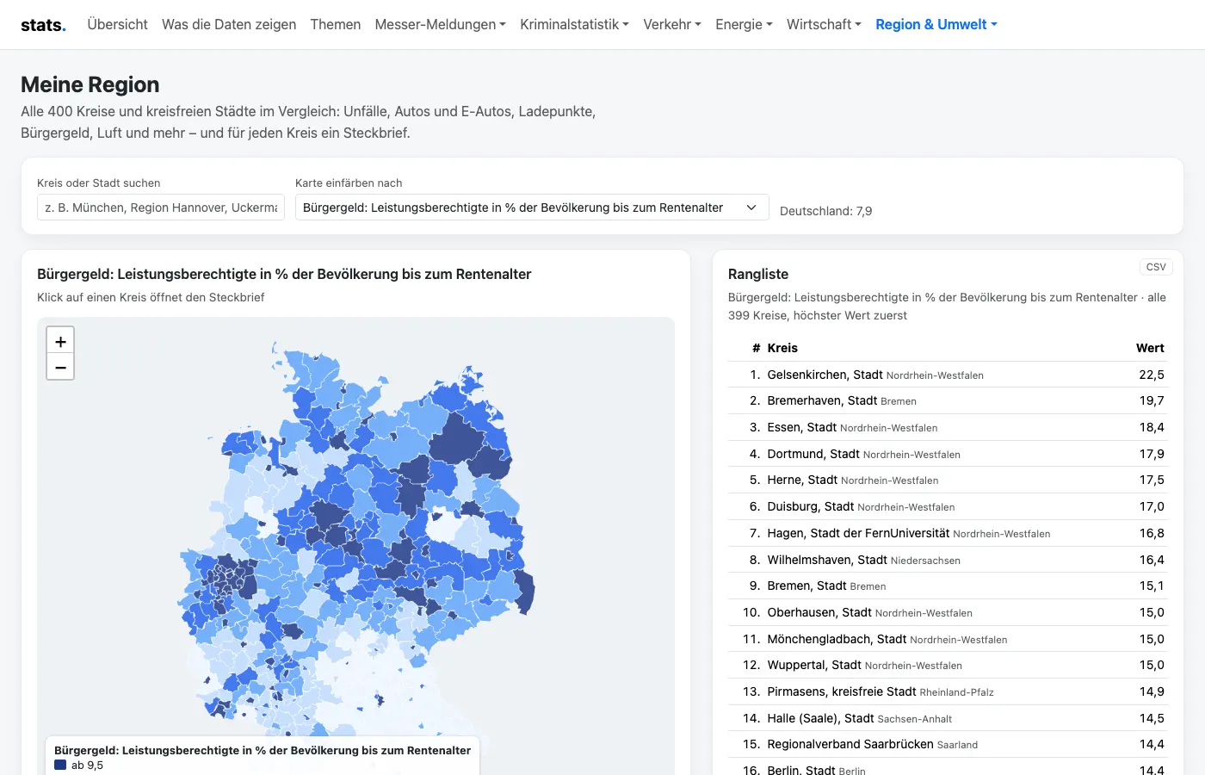The width and height of the screenshot is (1205, 775).
Task: Select Gelsenkirchen, Stadt in the ranking
Action: 946,375
